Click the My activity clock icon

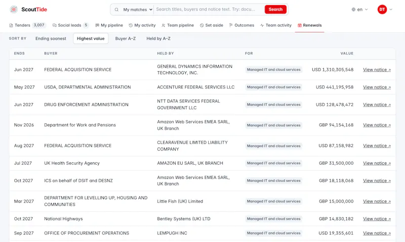pos(131,25)
